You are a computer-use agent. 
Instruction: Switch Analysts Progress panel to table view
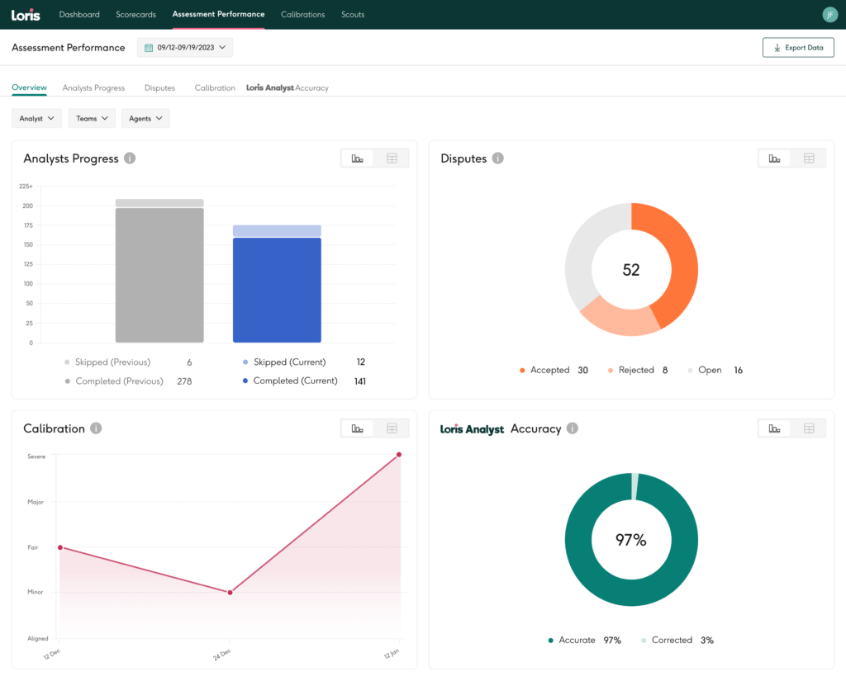coord(392,158)
